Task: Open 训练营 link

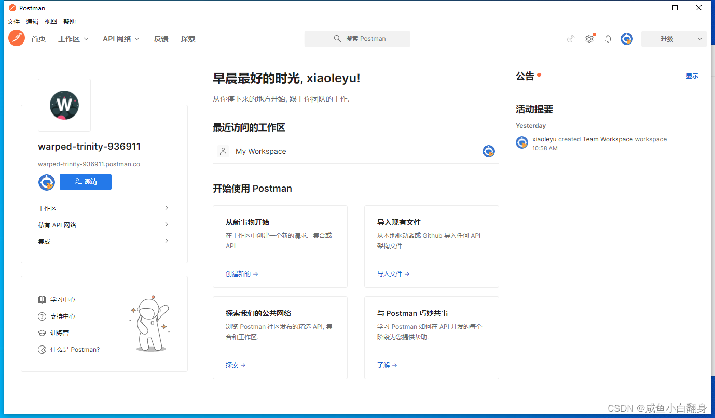Action: pyautogui.click(x=60, y=333)
